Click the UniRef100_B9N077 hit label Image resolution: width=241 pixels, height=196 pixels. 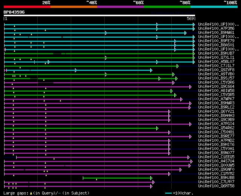(216, 153)
